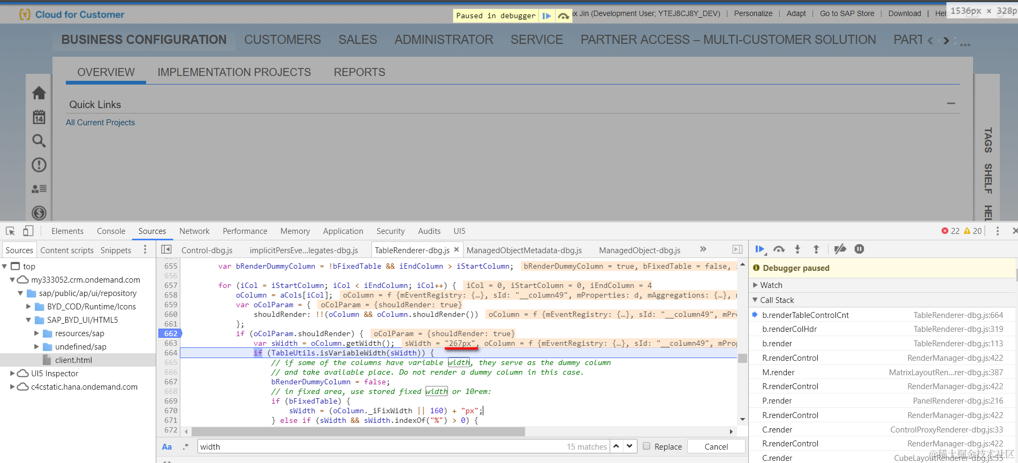1018x463 pixels.
Task: Expand c4cstatic.hana.ondemand.com node
Action: tap(12, 386)
